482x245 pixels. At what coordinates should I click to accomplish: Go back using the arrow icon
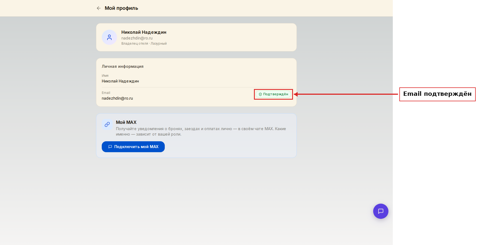(x=99, y=8)
